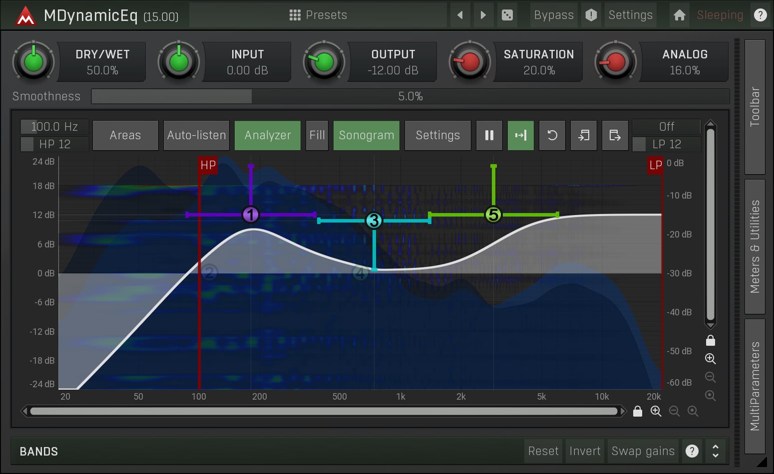Click the Smoothness slider bar
This screenshot has height=474, width=774.
point(409,96)
